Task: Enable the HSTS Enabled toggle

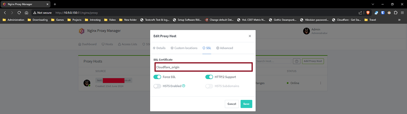Action: click(157, 86)
